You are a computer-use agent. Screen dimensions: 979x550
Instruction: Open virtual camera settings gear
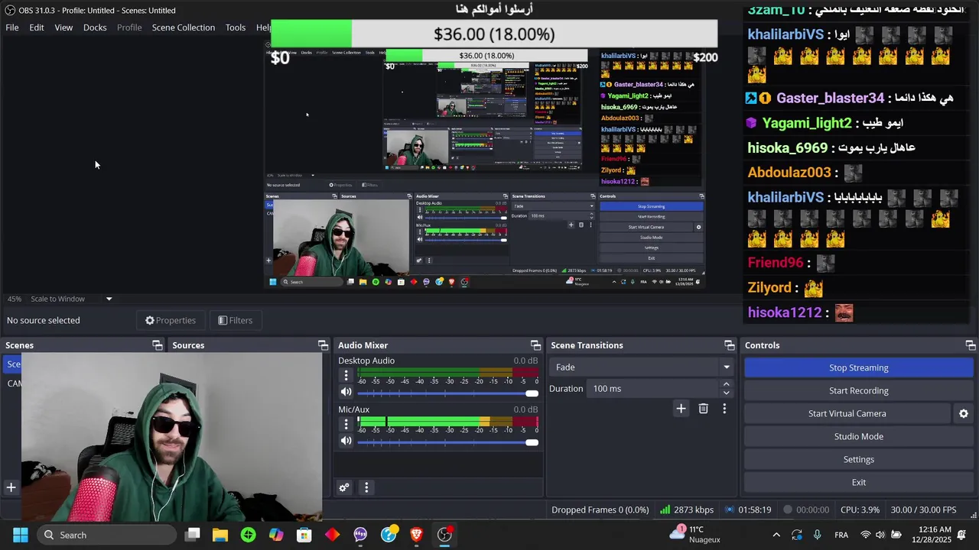(x=964, y=413)
